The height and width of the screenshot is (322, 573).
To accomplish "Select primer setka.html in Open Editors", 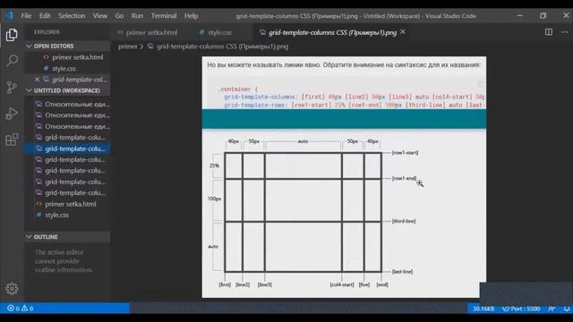I will (68, 57).
